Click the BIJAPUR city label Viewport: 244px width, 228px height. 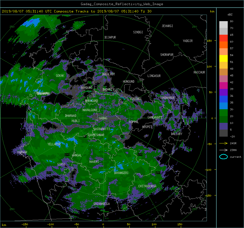[x=110, y=37]
